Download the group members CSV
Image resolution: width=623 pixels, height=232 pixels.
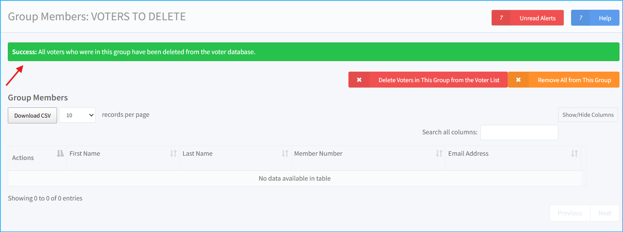click(x=32, y=116)
